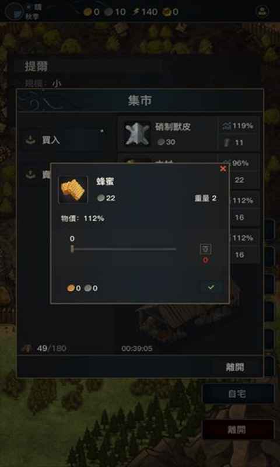Click the 119% price trend icon
The width and height of the screenshot is (280, 467).
point(226,126)
